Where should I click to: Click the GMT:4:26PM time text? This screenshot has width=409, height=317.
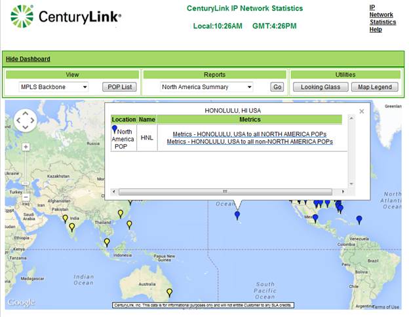(275, 26)
